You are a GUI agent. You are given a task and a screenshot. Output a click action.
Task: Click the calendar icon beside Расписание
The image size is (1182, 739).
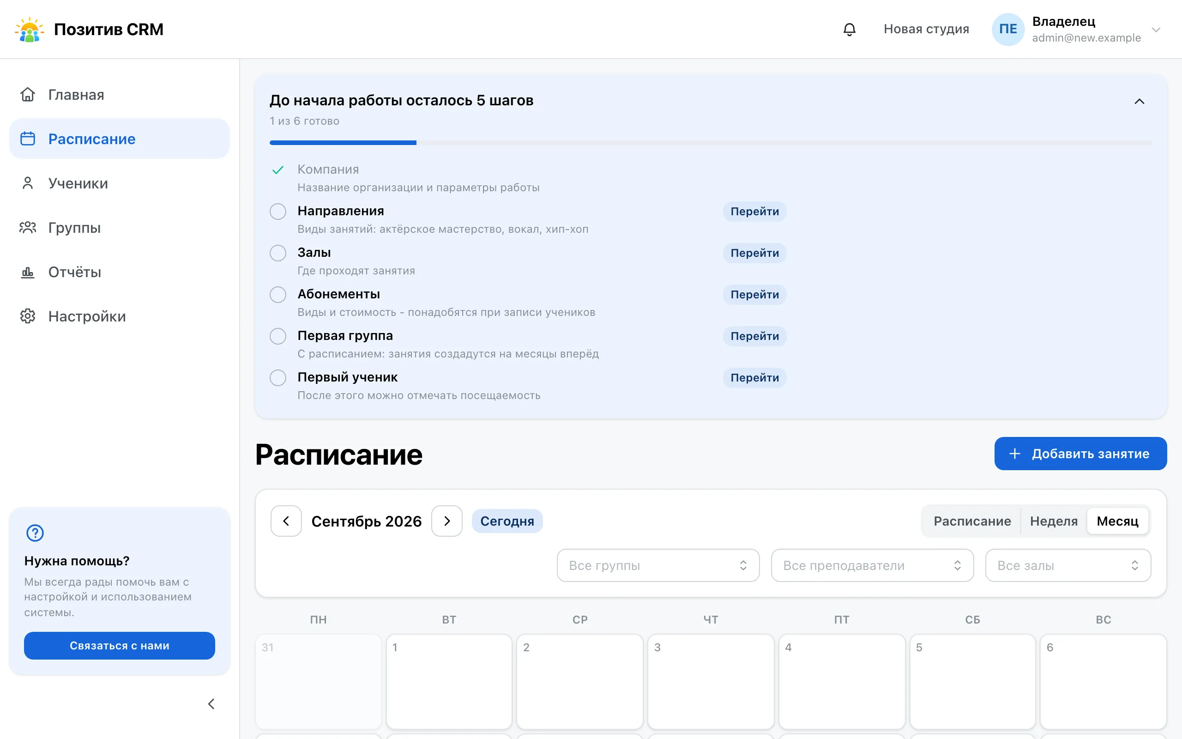tap(28, 139)
